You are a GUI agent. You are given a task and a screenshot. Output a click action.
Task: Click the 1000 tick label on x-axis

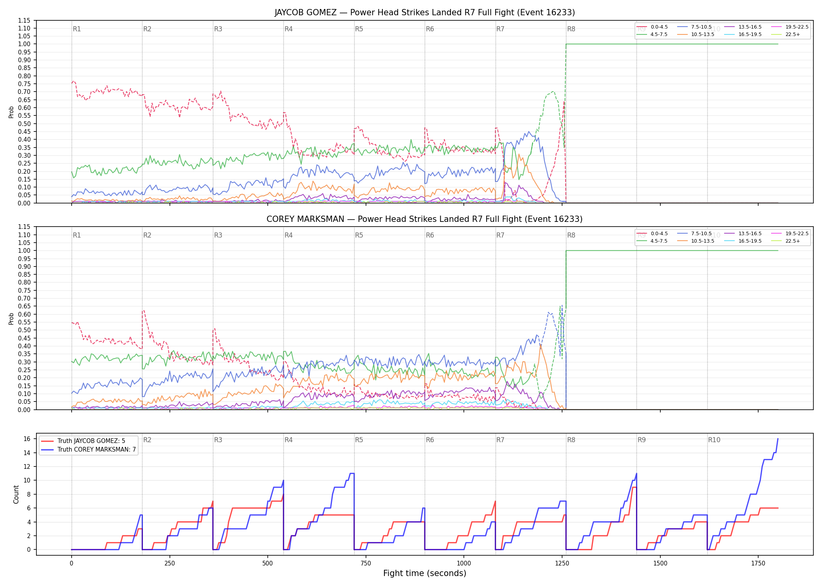[464, 564]
